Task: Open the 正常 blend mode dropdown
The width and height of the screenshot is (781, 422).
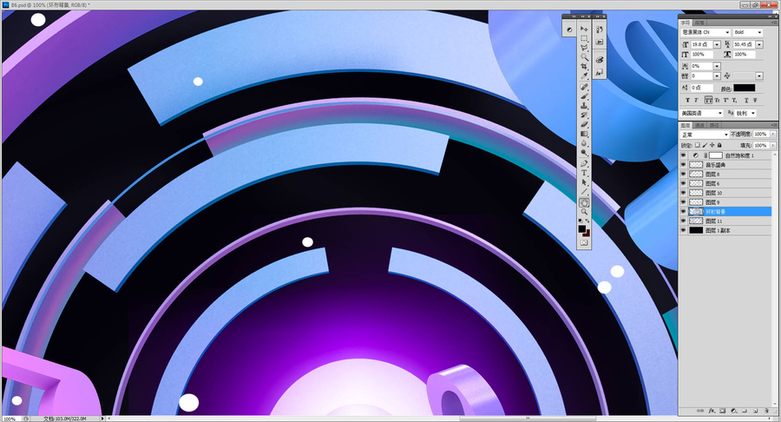Action: (705, 135)
